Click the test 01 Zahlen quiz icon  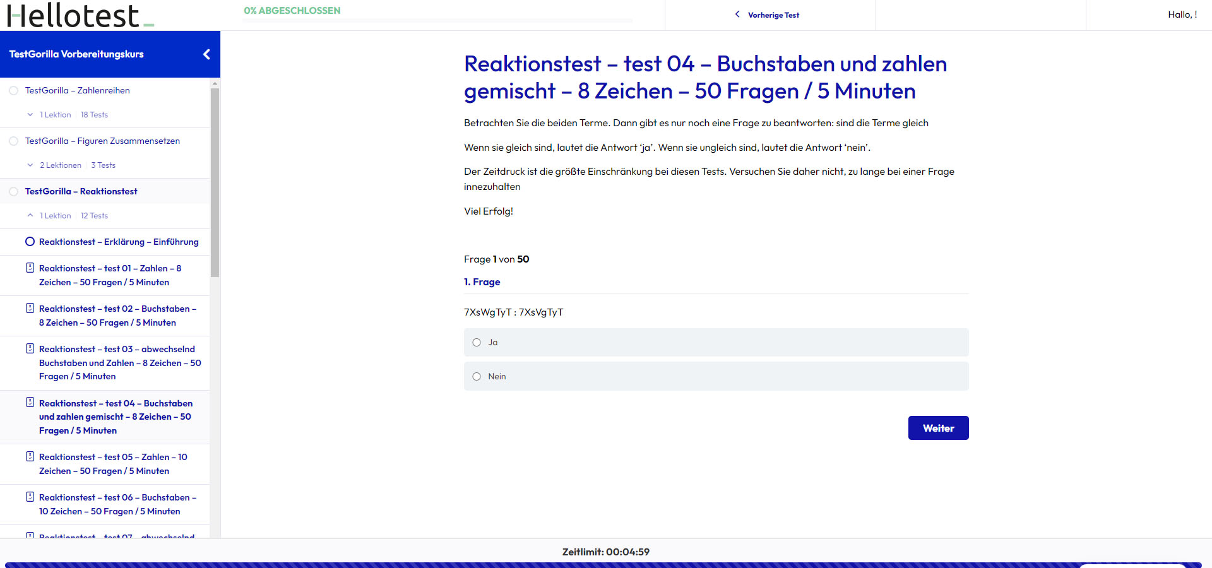tap(30, 268)
